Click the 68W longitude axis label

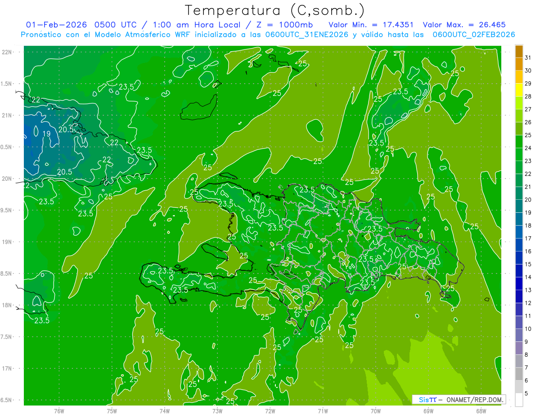pos(481,411)
